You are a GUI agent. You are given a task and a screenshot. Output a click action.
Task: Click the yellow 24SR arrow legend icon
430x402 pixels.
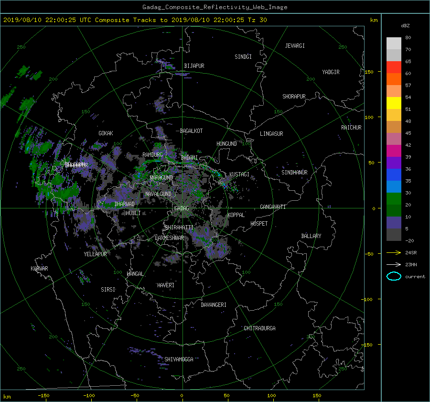click(394, 253)
